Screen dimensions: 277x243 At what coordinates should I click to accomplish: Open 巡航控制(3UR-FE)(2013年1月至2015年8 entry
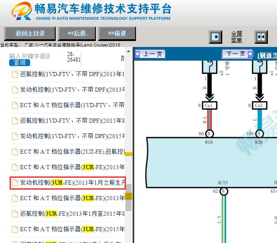coord(72,214)
